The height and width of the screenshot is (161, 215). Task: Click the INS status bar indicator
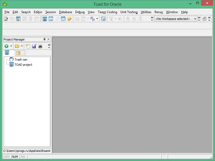click(x=23, y=157)
